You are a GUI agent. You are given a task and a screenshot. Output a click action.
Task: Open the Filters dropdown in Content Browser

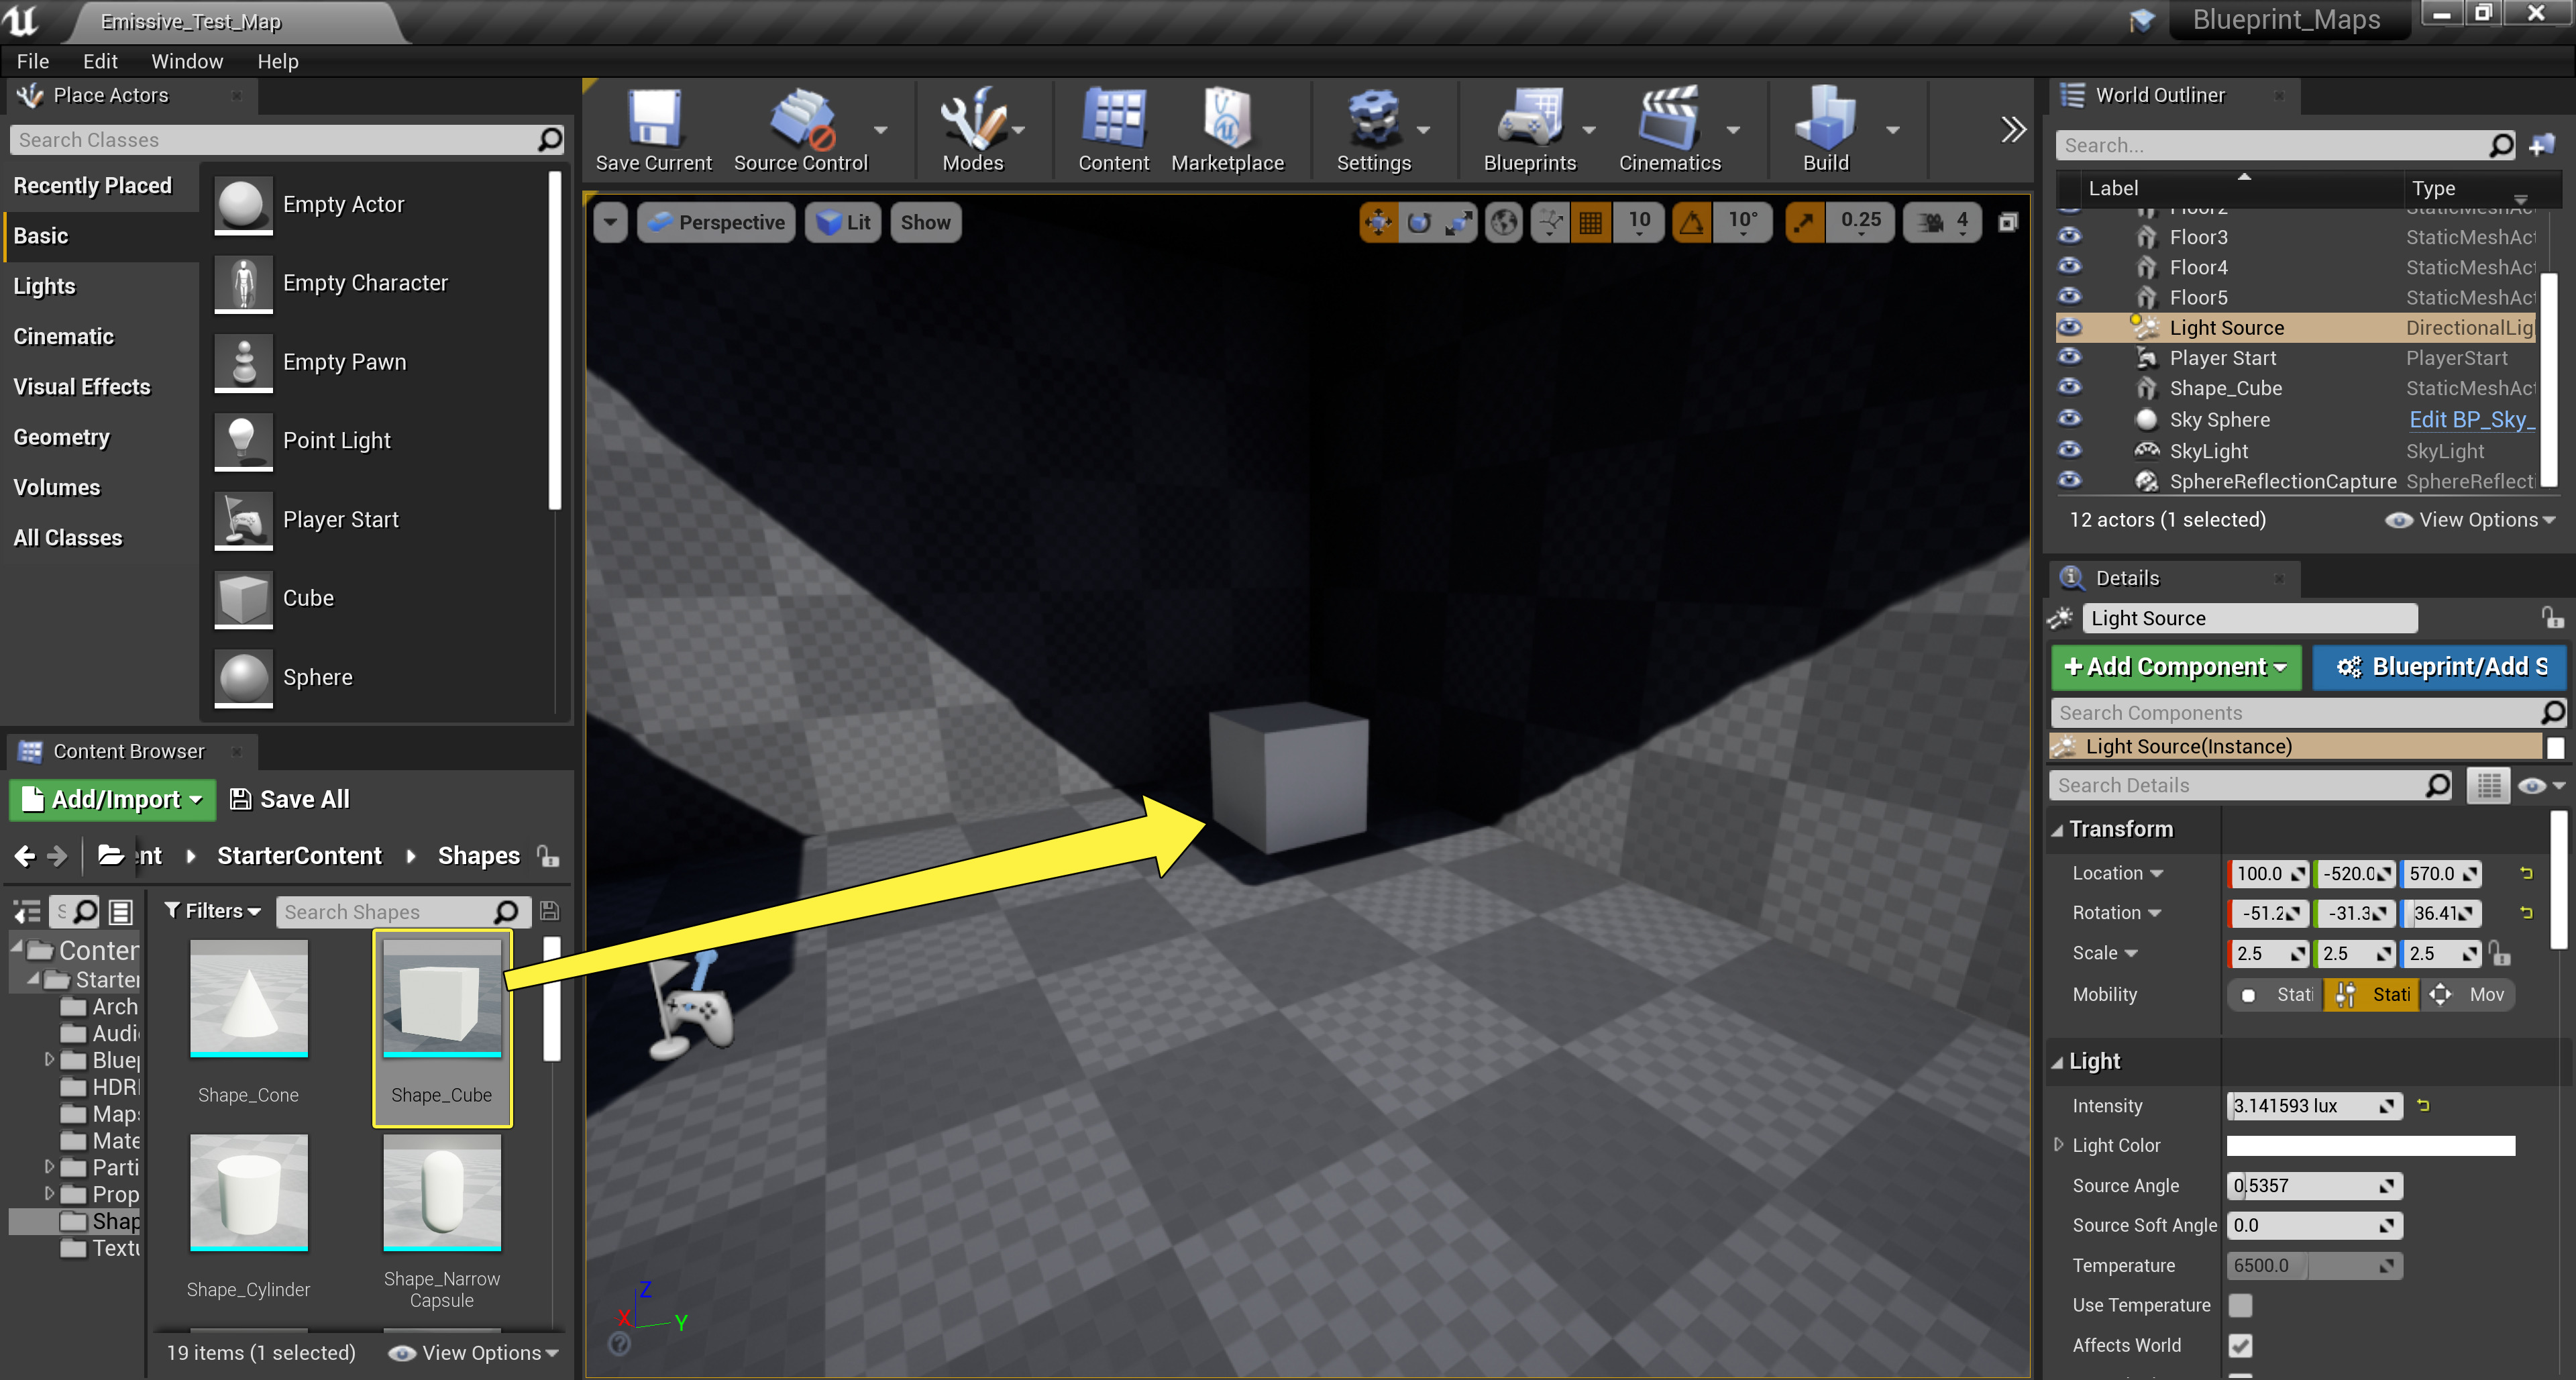point(210,911)
